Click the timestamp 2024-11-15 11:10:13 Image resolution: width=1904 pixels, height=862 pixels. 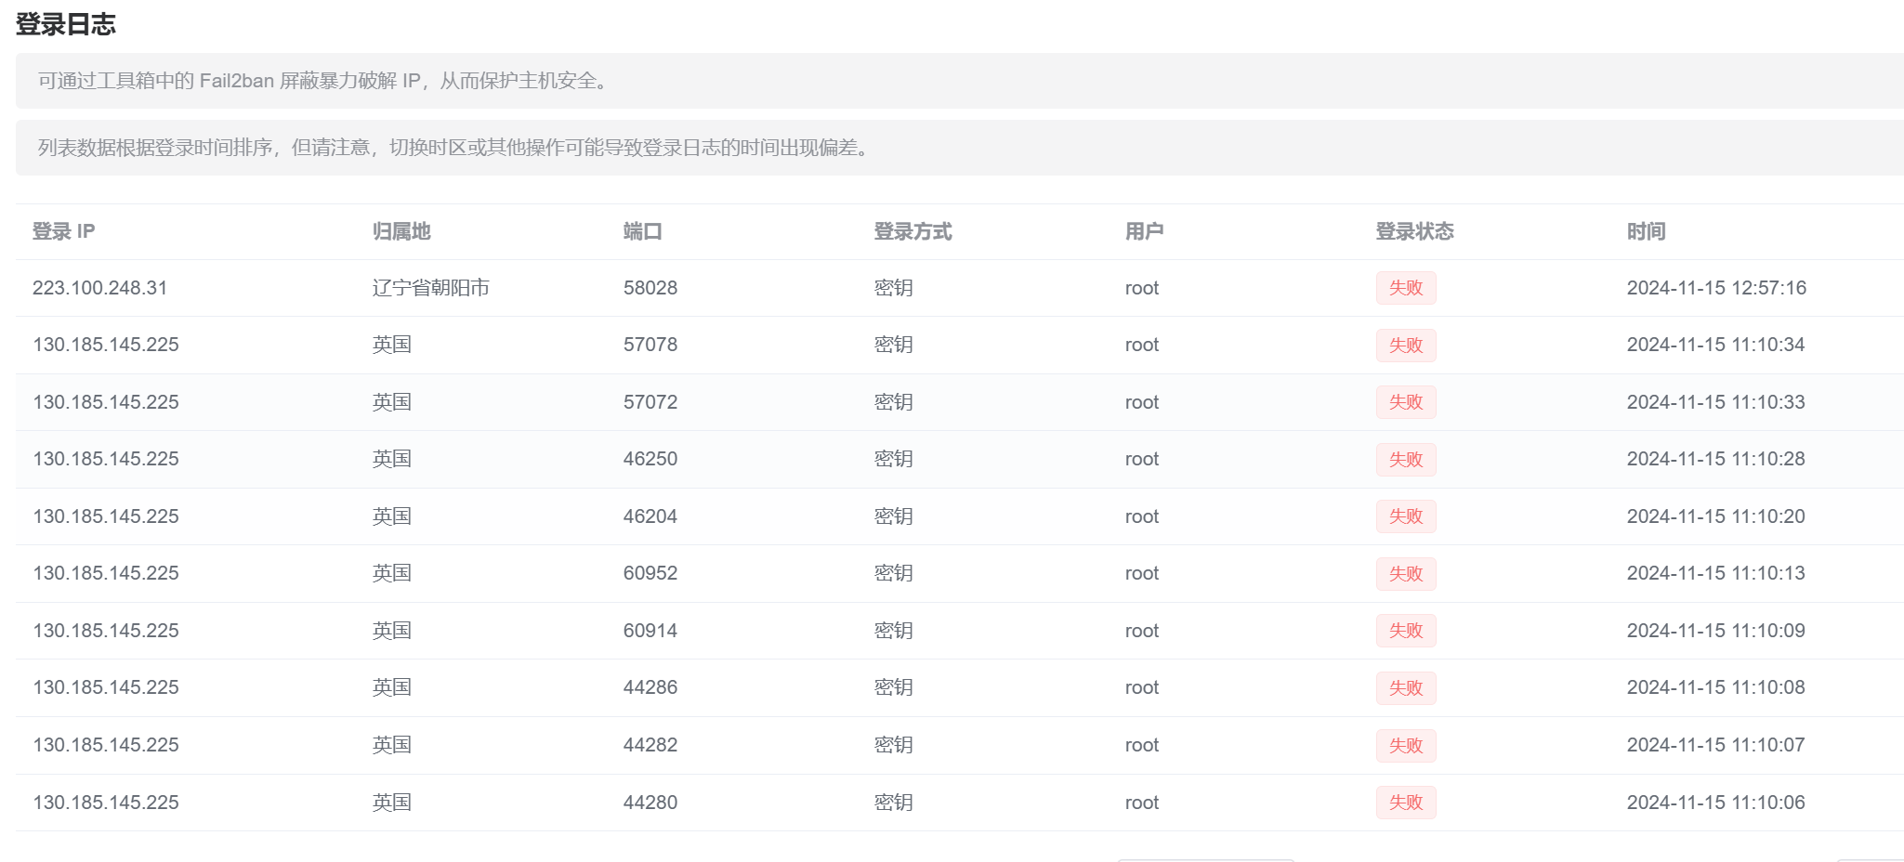click(x=1716, y=573)
